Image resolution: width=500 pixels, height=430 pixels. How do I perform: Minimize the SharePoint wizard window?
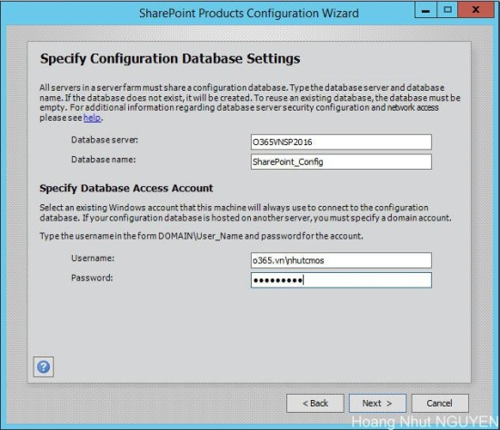tap(425, 10)
